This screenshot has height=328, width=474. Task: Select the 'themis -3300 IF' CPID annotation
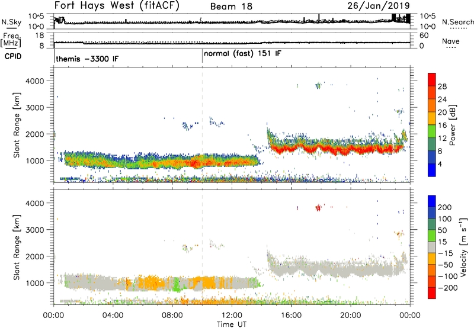(x=87, y=59)
